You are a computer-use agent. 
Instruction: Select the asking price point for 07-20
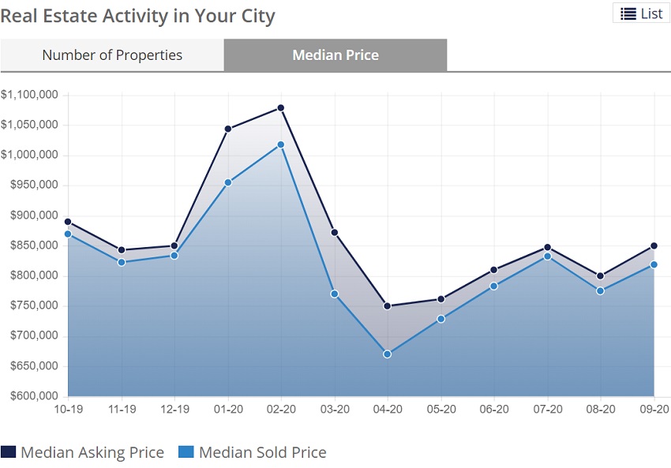(x=547, y=248)
